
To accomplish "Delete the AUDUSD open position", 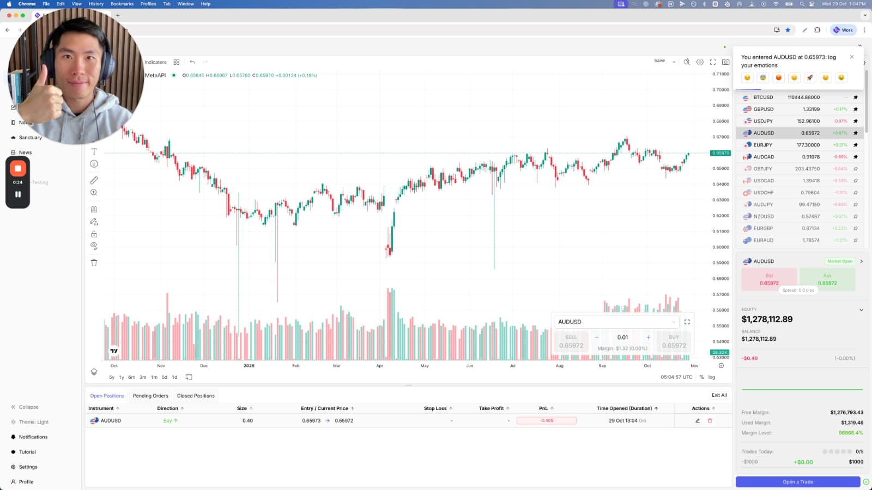I will point(710,421).
